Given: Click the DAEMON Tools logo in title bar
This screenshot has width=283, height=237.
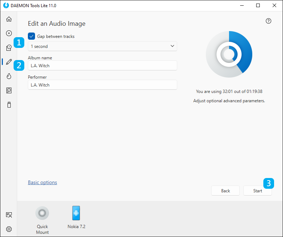Looking at the screenshot, I should (x=6, y=5).
